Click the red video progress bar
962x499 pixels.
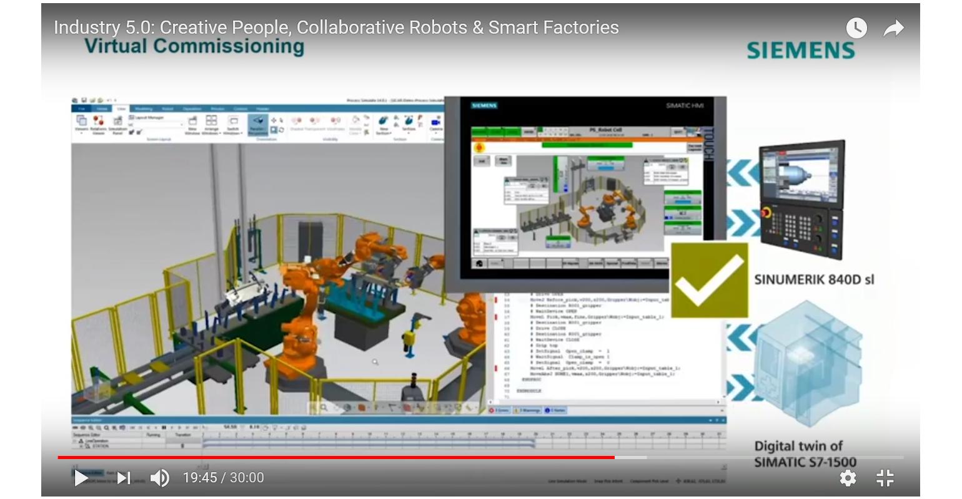336,457
